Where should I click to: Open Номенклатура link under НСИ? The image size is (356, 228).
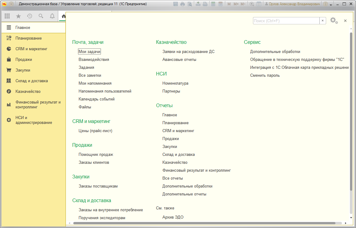(175, 83)
